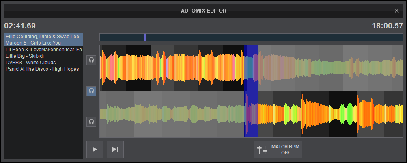This screenshot has width=407, height=163.
Task: Click the purple position marker in the overview bar
Action: (145, 37)
